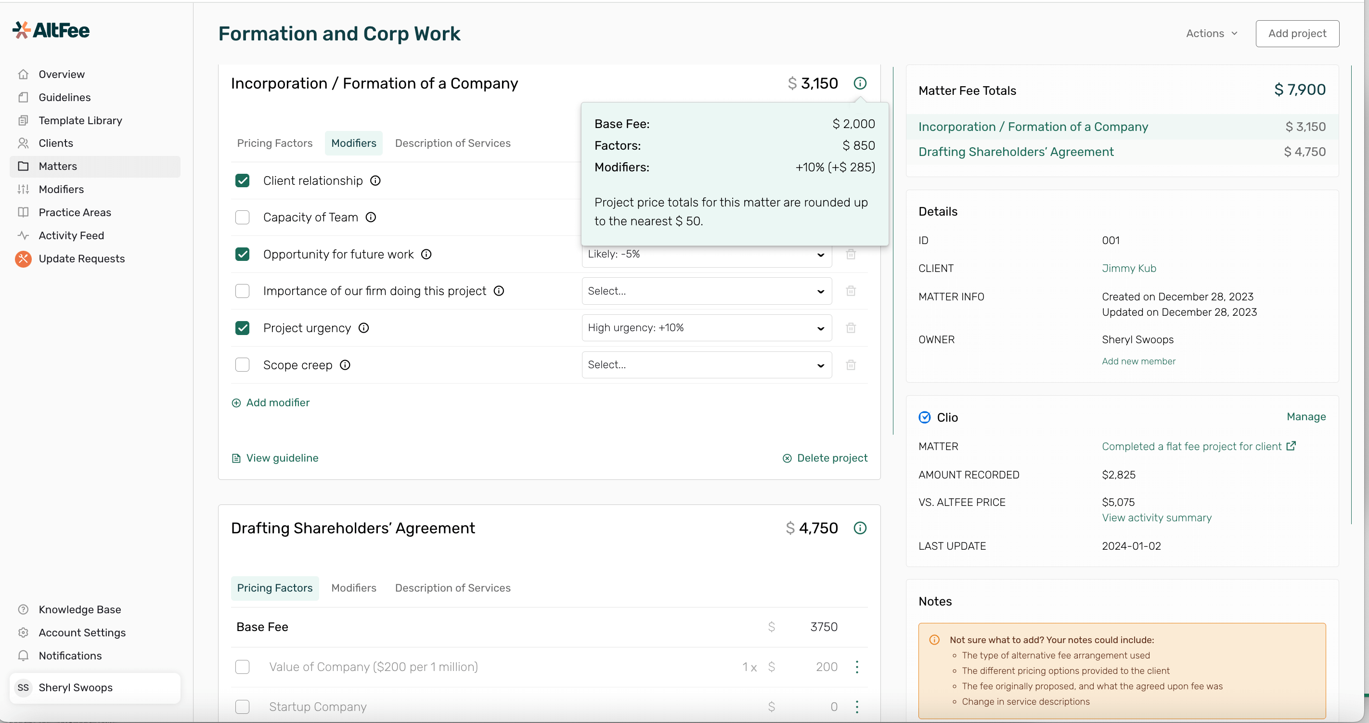Open Update Requests in the sidebar
The height and width of the screenshot is (723, 1369).
click(81, 259)
